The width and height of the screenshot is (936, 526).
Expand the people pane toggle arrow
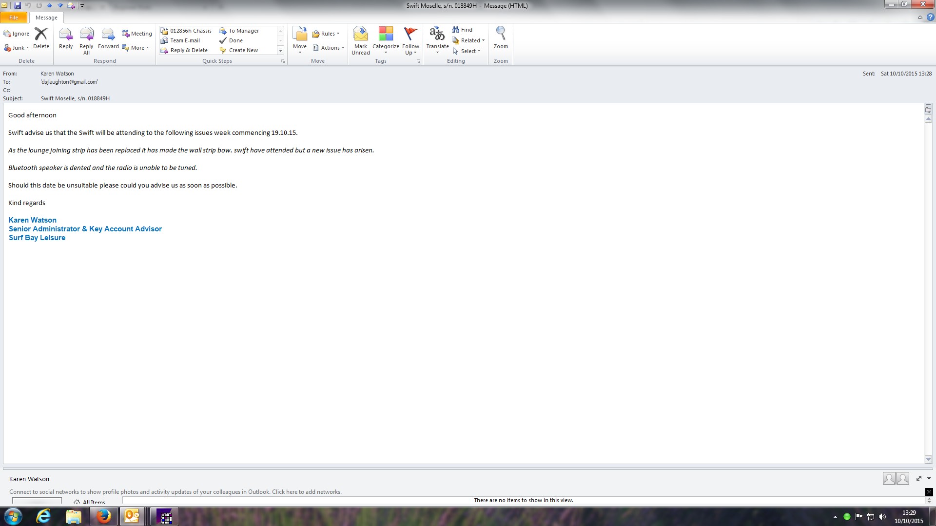click(x=929, y=478)
